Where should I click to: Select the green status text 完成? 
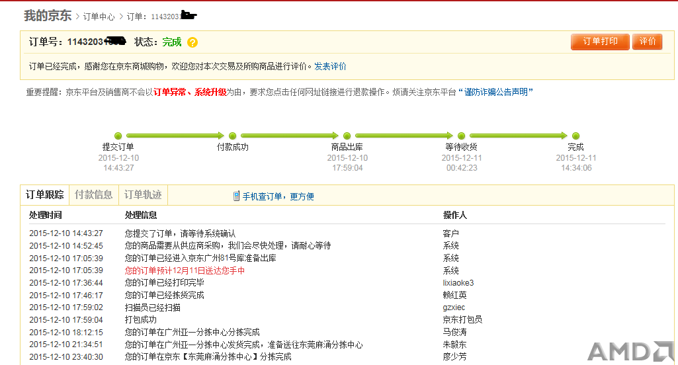click(x=172, y=42)
